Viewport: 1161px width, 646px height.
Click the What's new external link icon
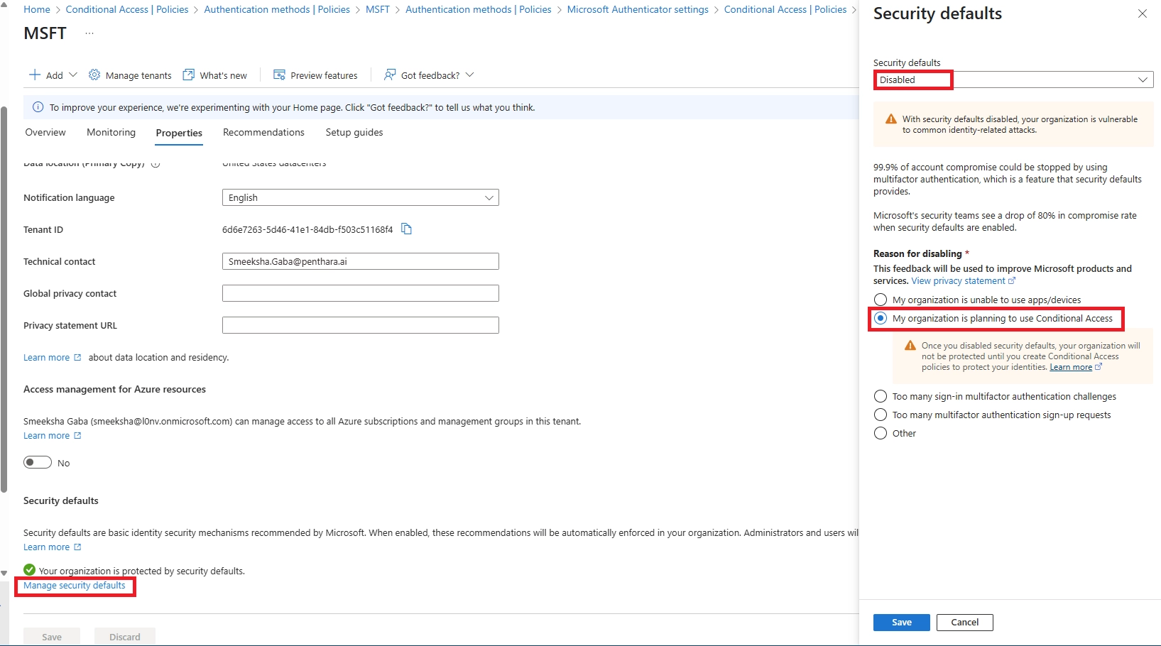[189, 75]
